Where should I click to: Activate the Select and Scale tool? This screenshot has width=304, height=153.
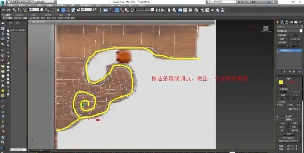[73, 10]
